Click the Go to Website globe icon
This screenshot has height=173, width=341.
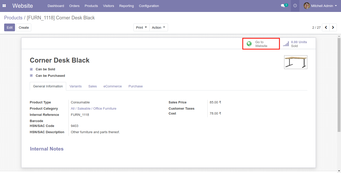click(249, 44)
